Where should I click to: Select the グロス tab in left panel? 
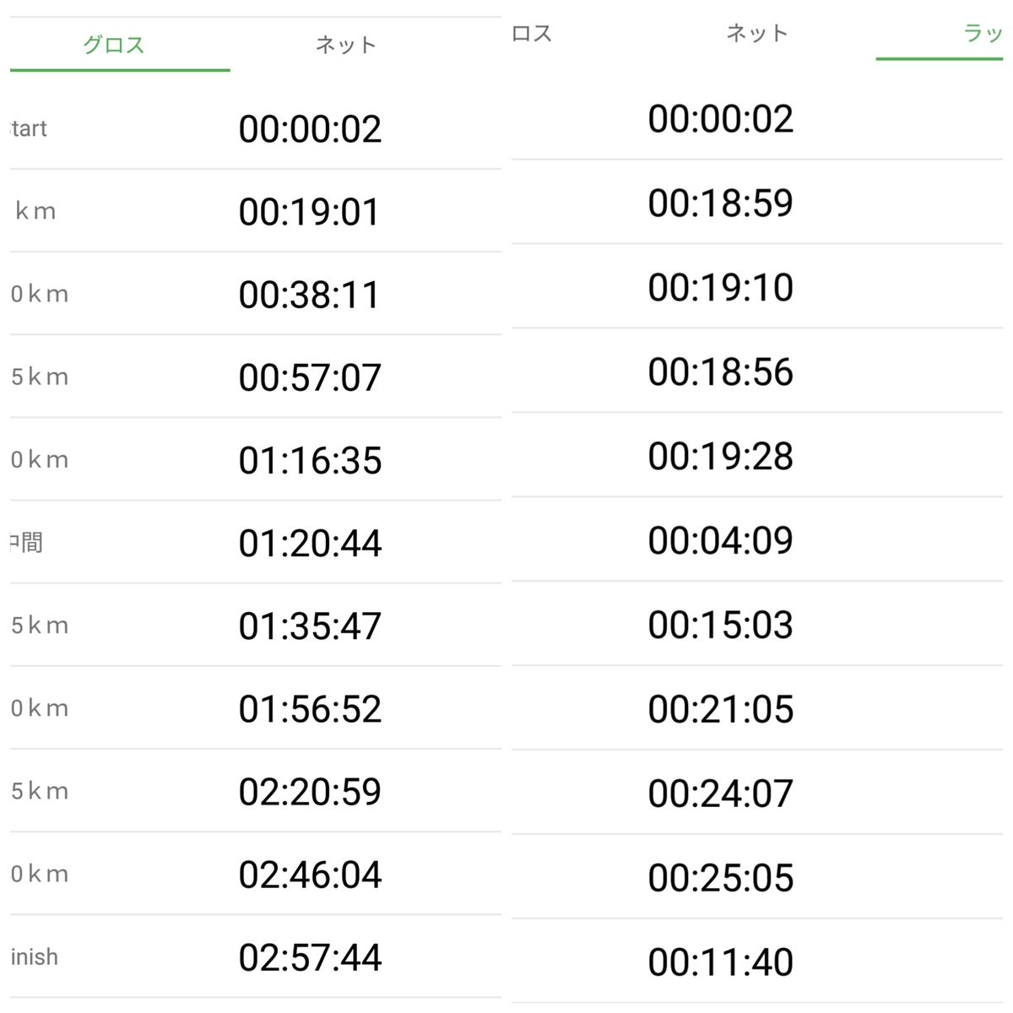tap(114, 45)
